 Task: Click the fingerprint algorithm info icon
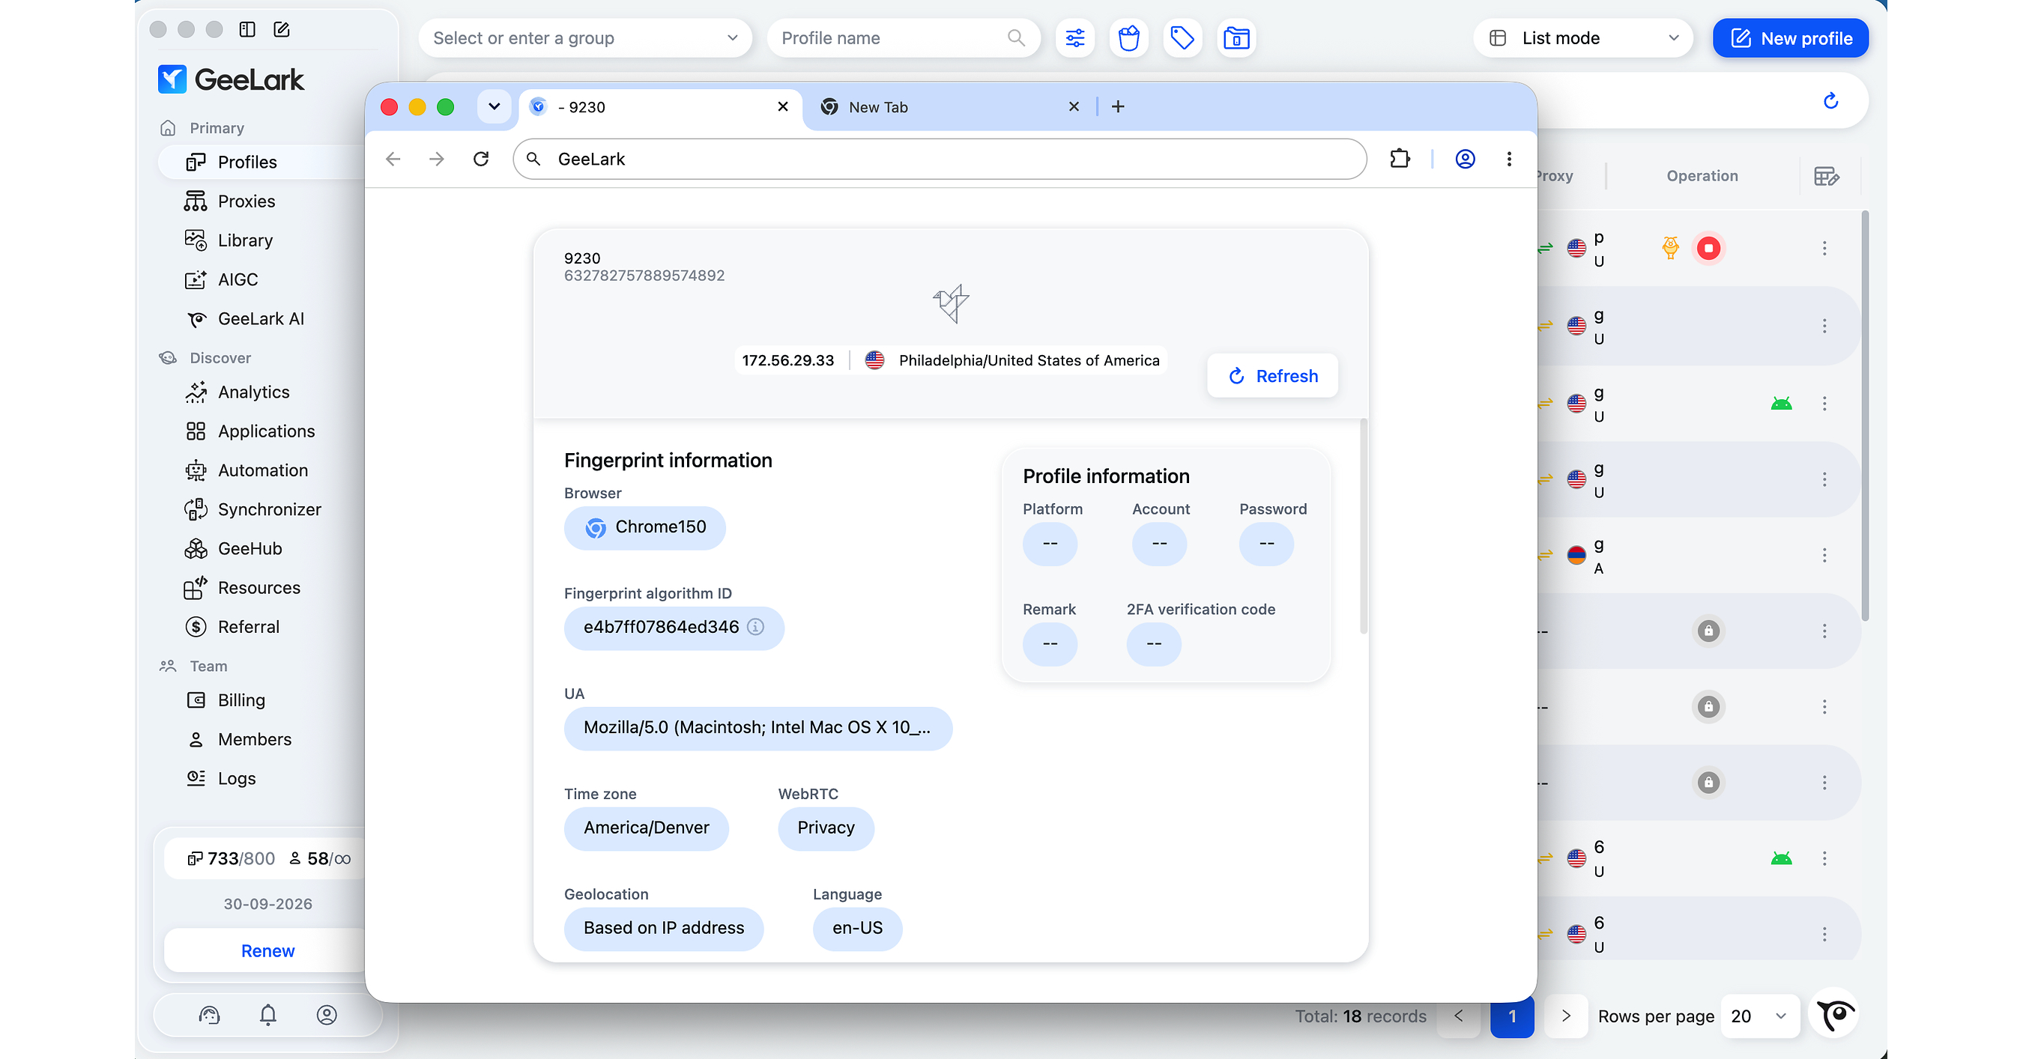pos(755,627)
